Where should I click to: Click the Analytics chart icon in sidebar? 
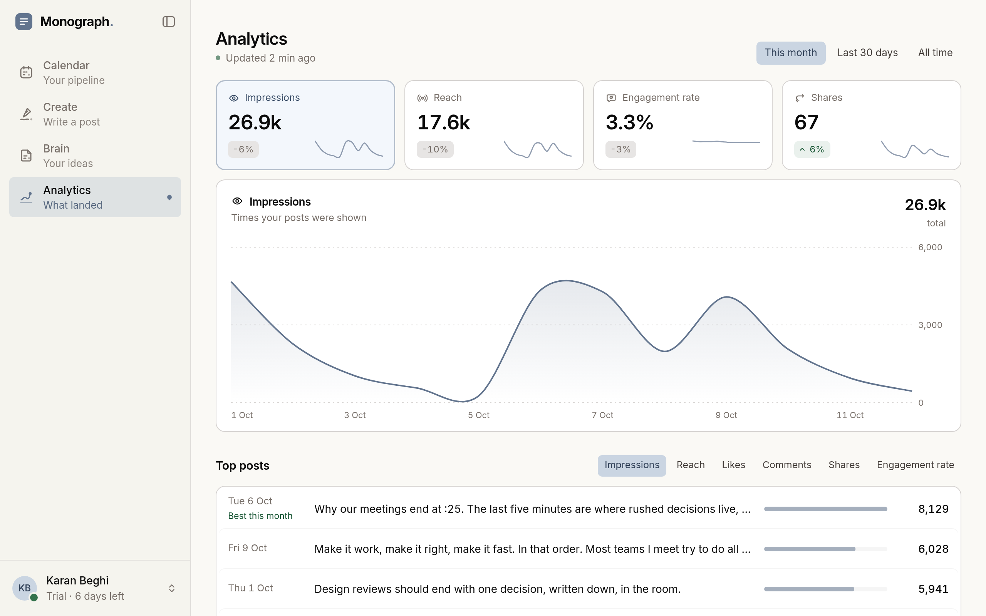[26, 198]
